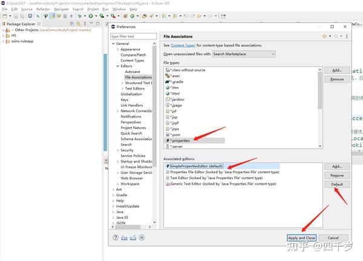Select Keys in preferences tree

(x=124, y=100)
